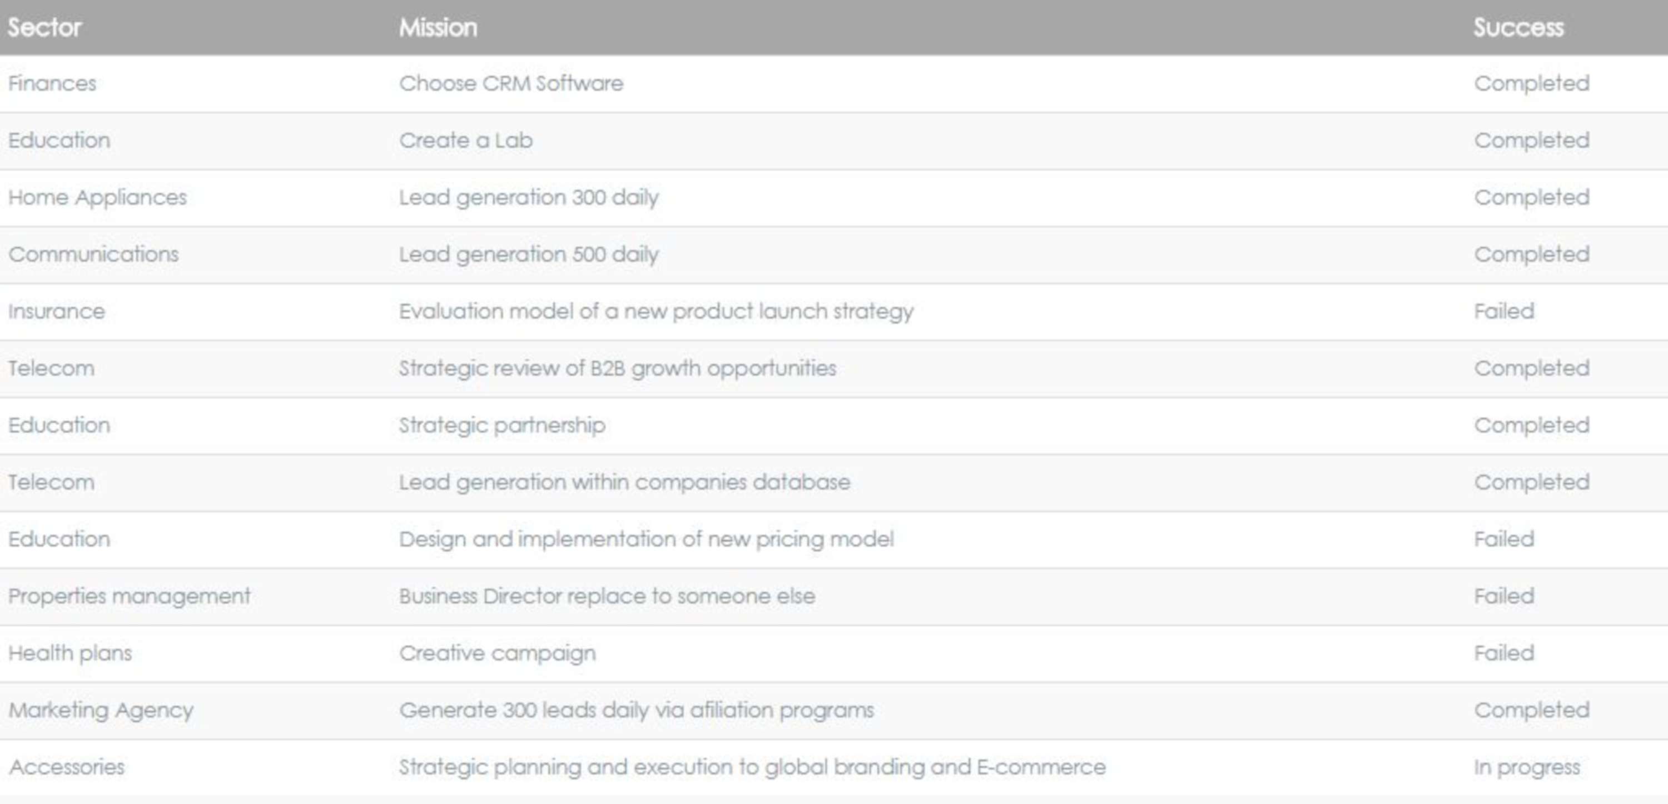Select the In progress status cell

(x=1527, y=767)
